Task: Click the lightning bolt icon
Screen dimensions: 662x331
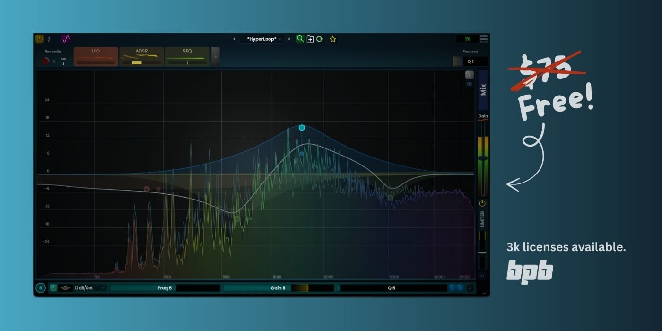Action: [49, 39]
